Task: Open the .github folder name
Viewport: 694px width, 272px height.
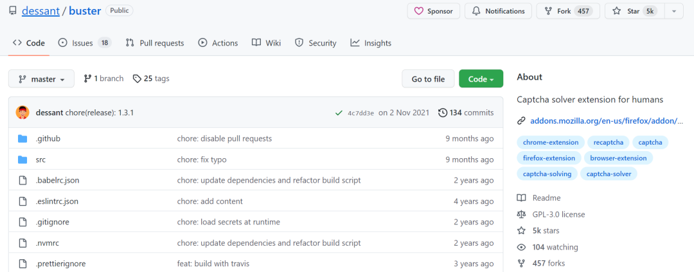Action: click(x=48, y=139)
